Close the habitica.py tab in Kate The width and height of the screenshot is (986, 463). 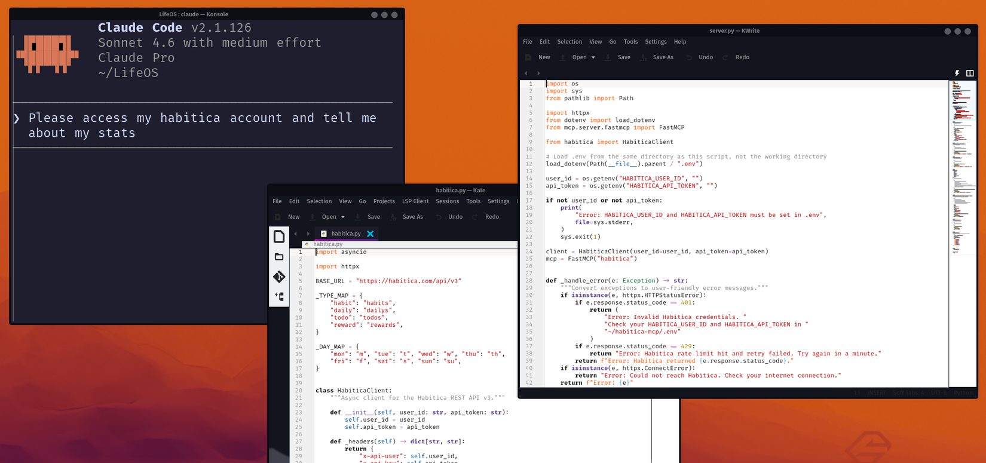[x=370, y=234]
